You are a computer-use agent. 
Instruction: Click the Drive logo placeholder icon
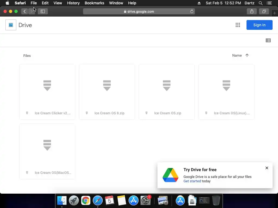[x=11, y=25]
